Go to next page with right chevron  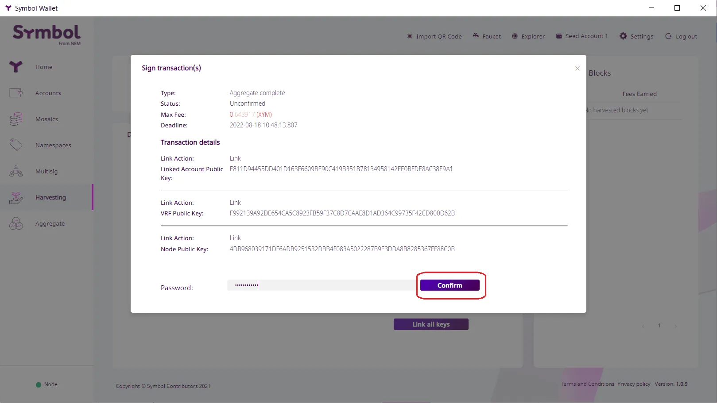pos(676,326)
